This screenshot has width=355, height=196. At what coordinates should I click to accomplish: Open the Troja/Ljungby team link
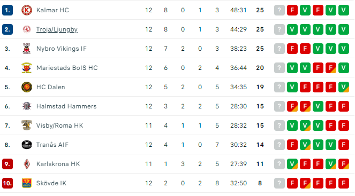coord(57,29)
